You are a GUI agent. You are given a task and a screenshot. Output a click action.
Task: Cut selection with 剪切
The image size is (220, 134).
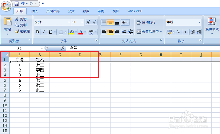pos(21,19)
